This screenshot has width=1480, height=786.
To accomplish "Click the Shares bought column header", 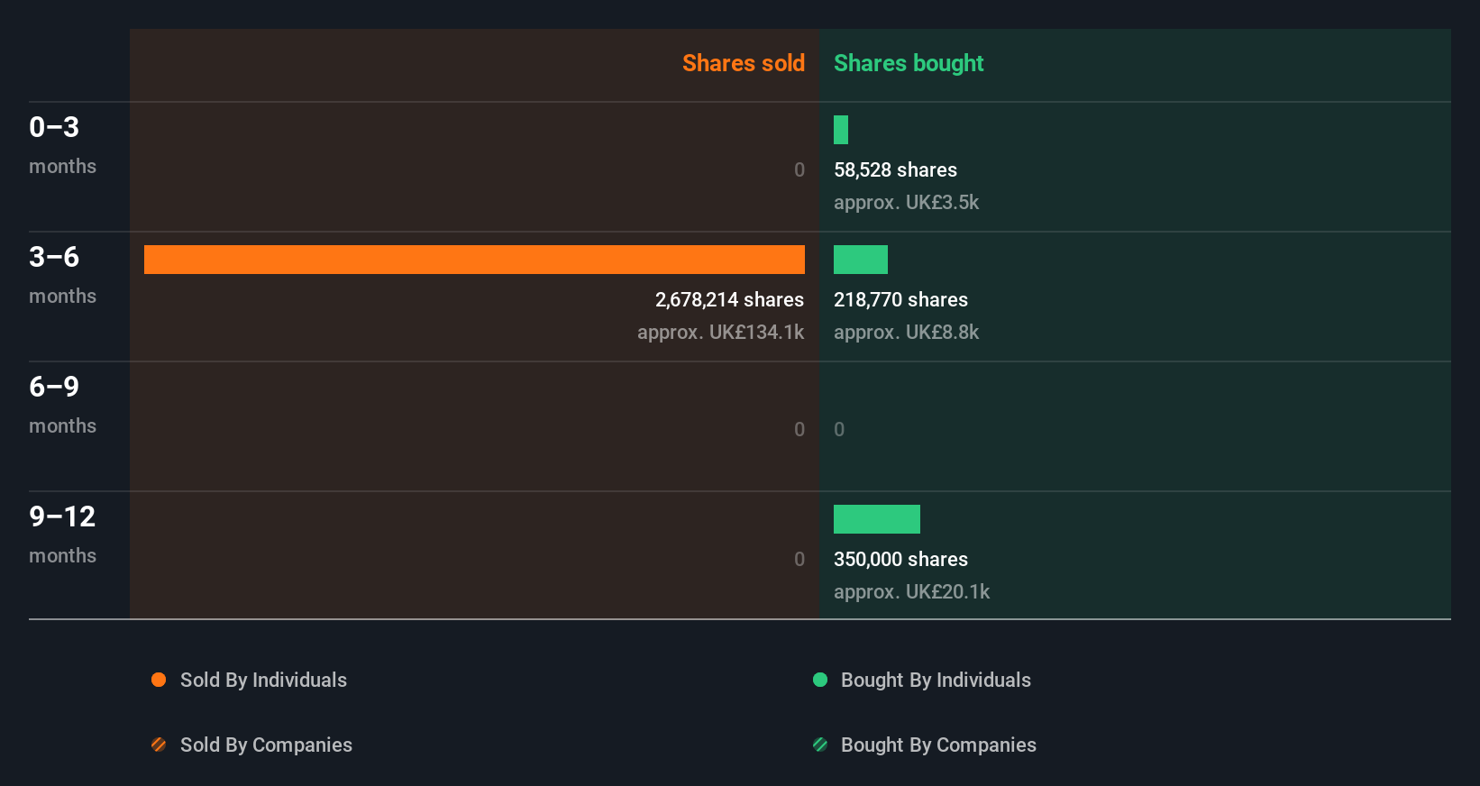I will coord(909,63).
